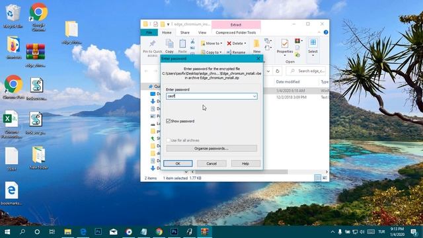Select the WinRAR archive icon on the desktop
Image resolution: width=423 pixels, height=238 pixels.
point(35,56)
